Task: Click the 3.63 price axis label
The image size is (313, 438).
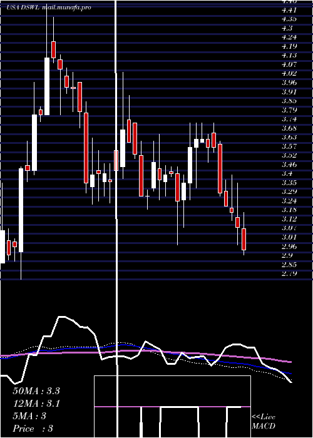Action: coord(289,138)
